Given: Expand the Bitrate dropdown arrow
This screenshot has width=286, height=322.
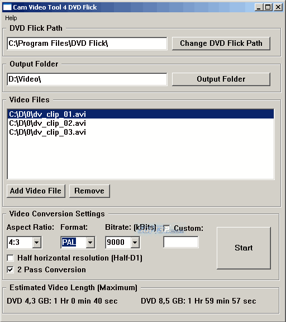Looking at the screenshot, I should click(x=135, y=243).
